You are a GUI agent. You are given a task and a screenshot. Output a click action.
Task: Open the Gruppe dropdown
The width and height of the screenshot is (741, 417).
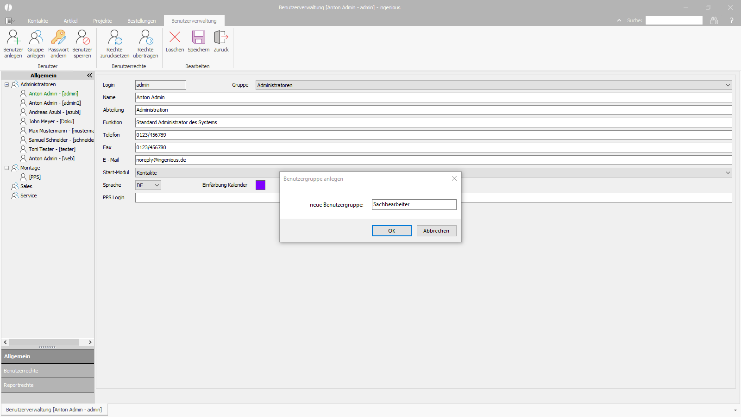728,85
